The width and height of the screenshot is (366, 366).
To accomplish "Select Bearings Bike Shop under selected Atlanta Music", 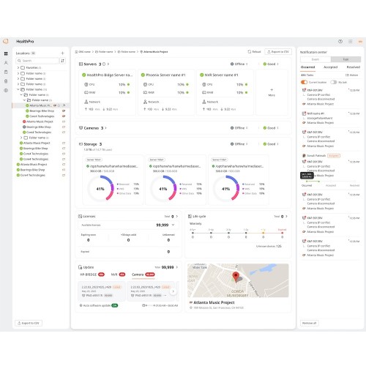I will tap(42, 111).
